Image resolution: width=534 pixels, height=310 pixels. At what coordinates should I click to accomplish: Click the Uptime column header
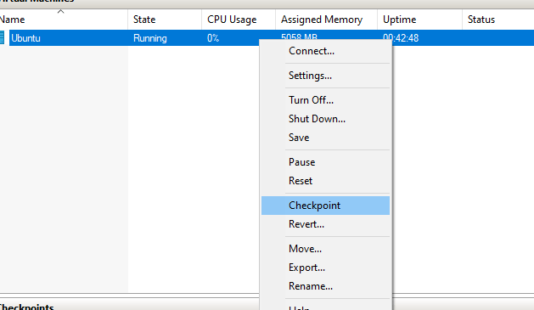tap(419, 20)
